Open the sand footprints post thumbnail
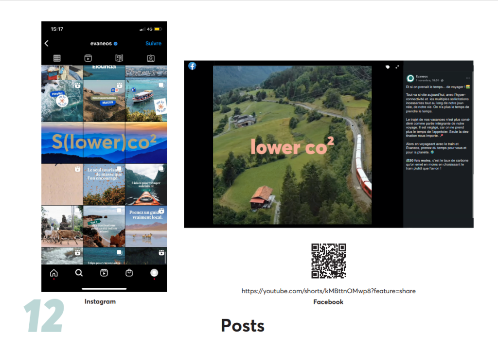 coord(62,185)
